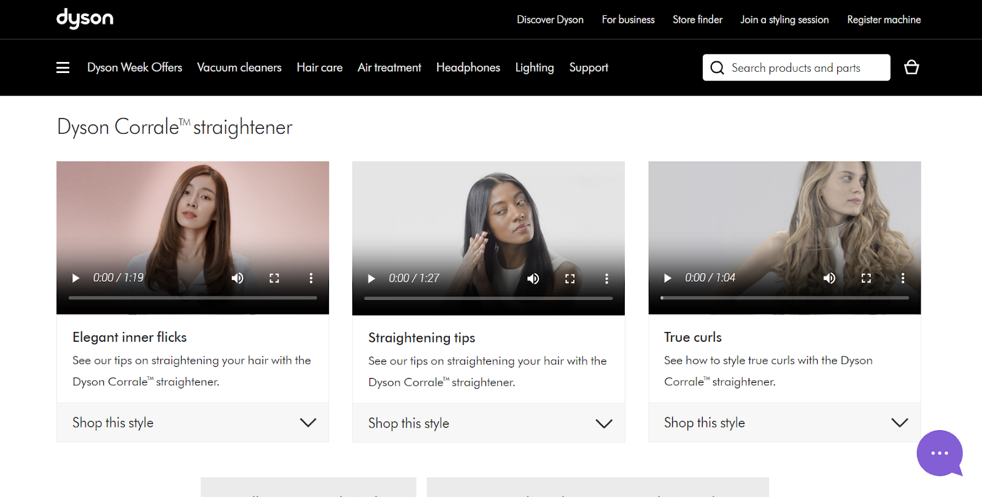Click the True curls heading
The image size is (982, 497).
[x=693, y=337]
